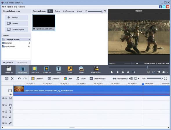Expand the monitor view dropdown in timeline toolbar
The height and width of the screenshot is (130, 171).
point(139,79)
